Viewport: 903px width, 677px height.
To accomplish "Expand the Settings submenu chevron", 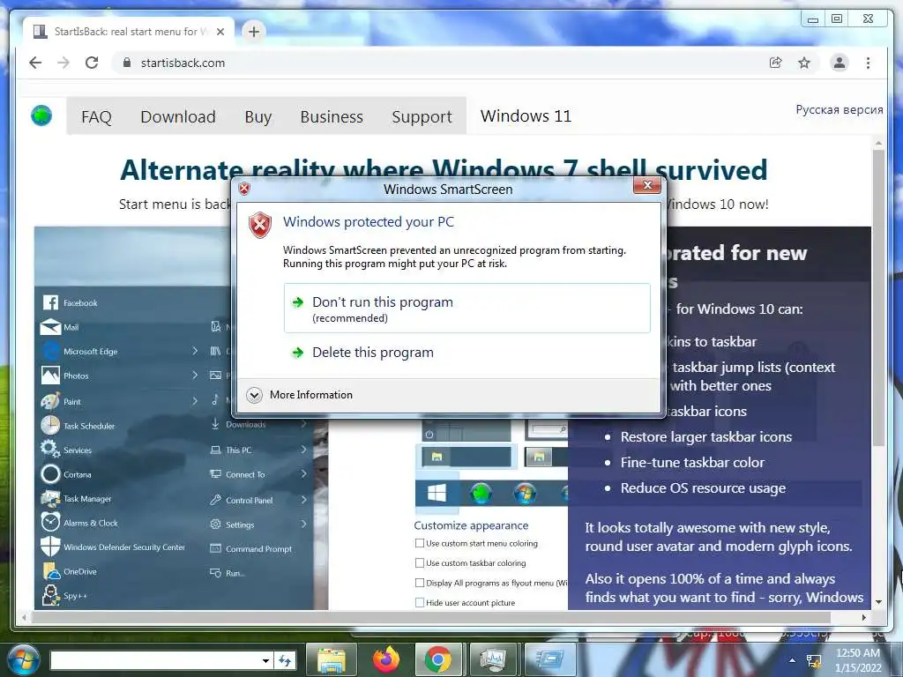I will [303, 524].
